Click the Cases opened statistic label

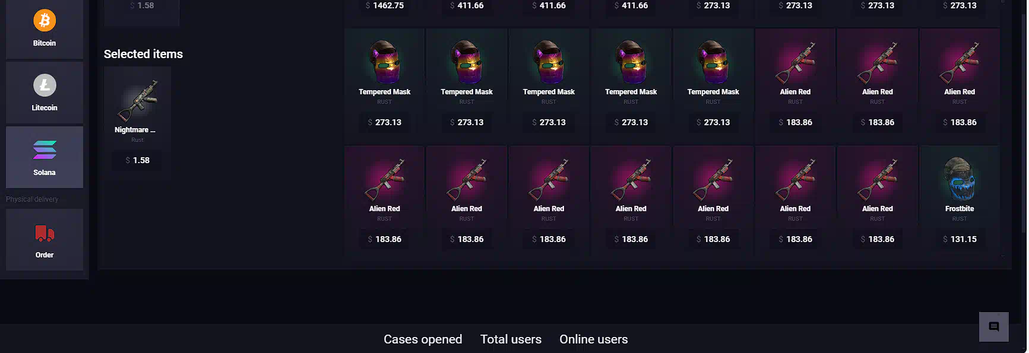click(x=423, y=339)
